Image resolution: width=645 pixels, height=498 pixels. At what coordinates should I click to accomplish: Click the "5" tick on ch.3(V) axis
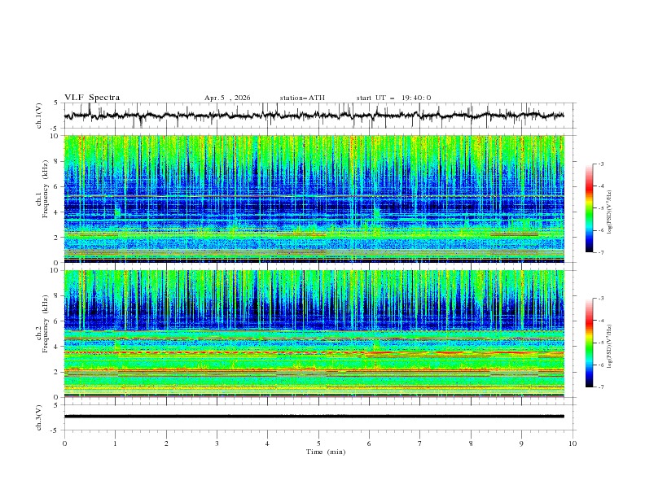[57, 404]
